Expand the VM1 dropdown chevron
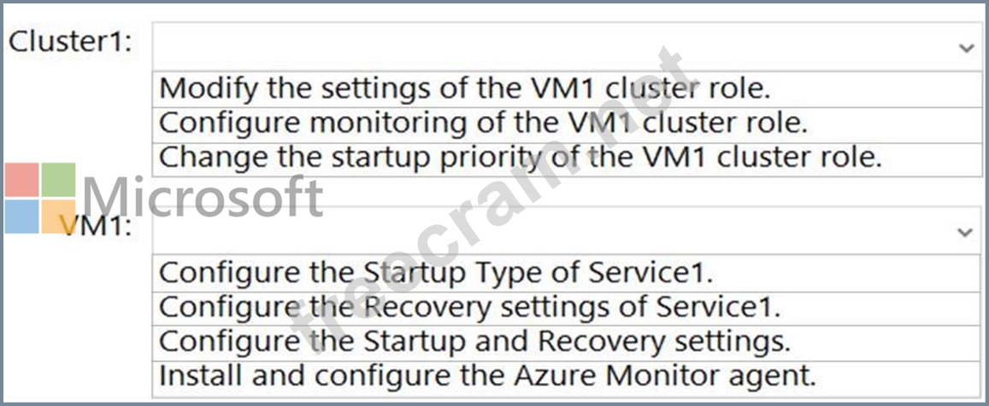The image size is (989, 406). click(x=965, y=232)
